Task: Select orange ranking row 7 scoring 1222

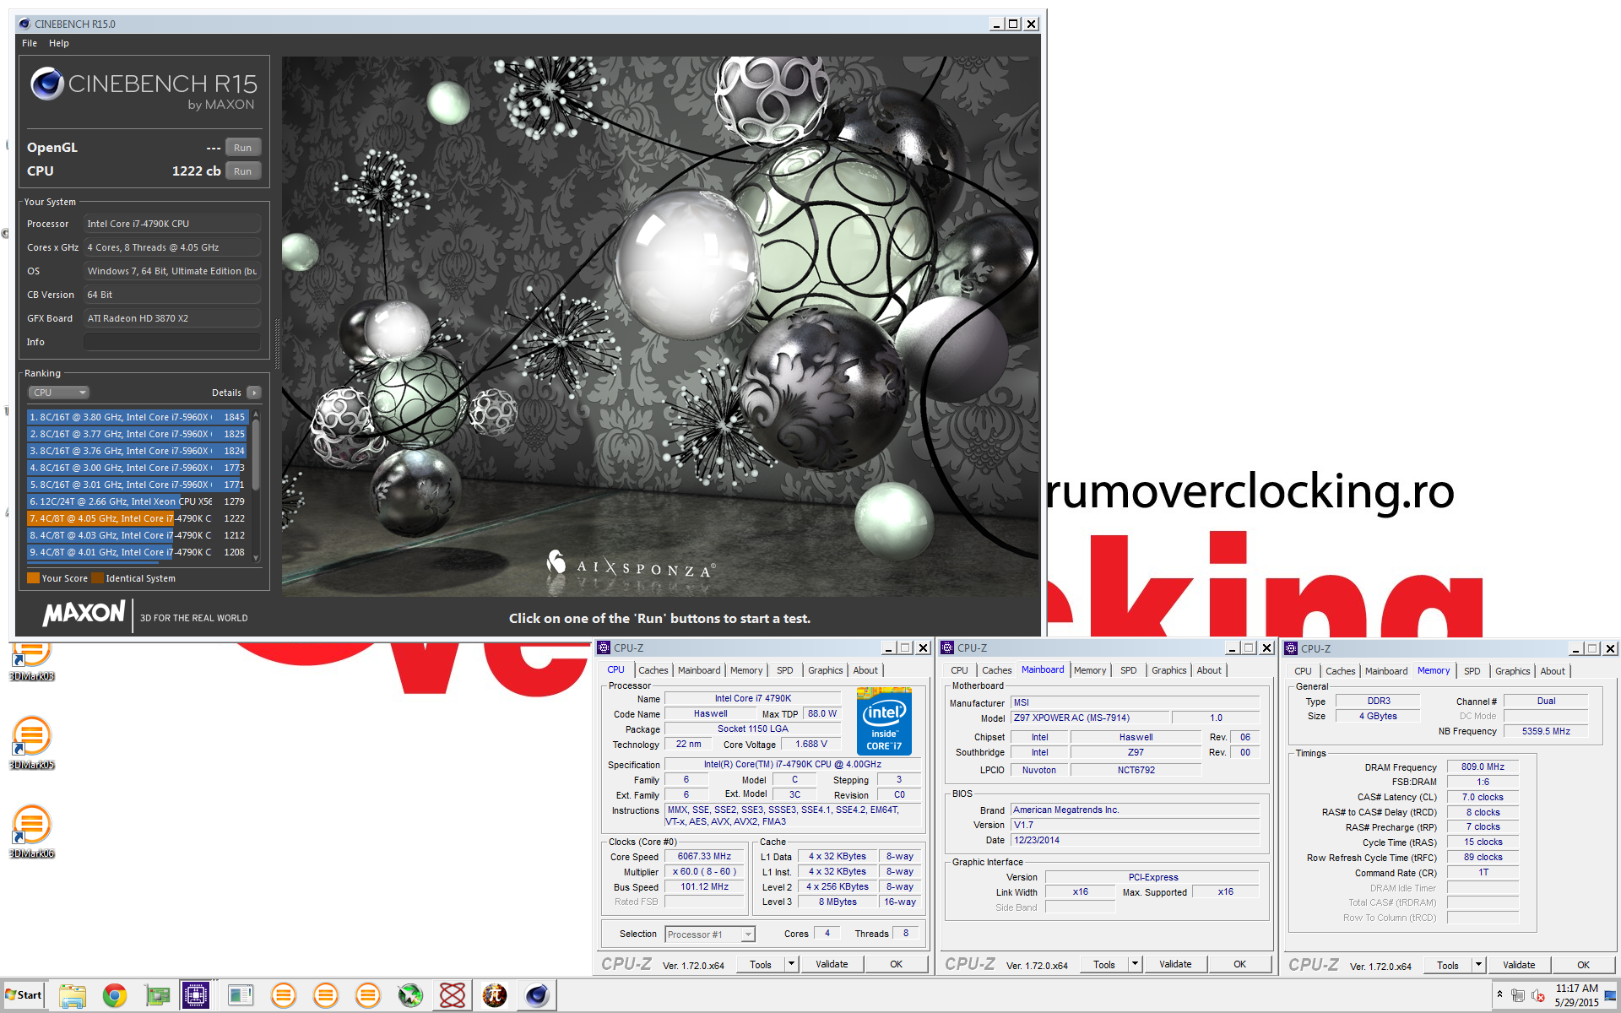Action: click(138, 518)
